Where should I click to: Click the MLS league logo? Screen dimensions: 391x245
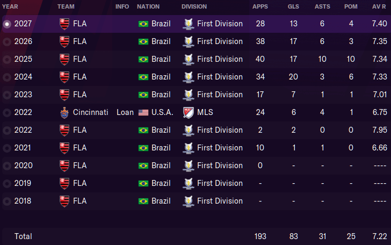tap(189, 112)
